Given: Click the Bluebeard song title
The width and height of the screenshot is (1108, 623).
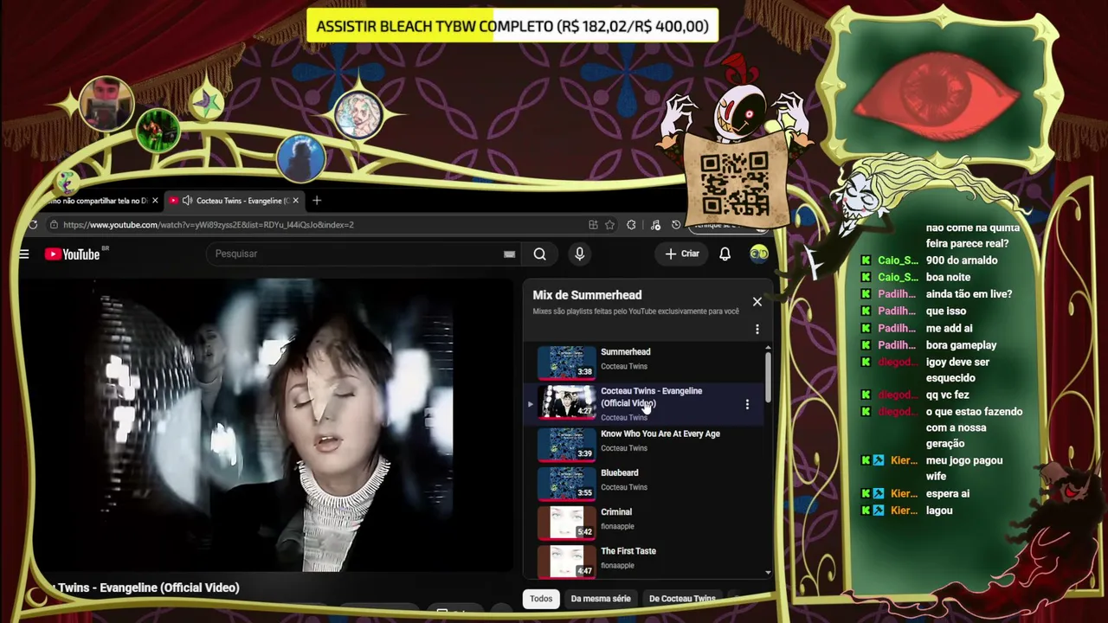Looking at the screenshot, I should (x=619, y=473).
